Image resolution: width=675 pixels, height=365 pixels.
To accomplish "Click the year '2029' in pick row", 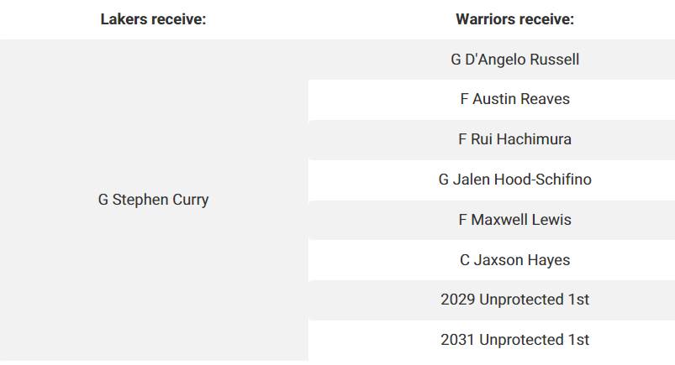I will click(x=458, y=300).
